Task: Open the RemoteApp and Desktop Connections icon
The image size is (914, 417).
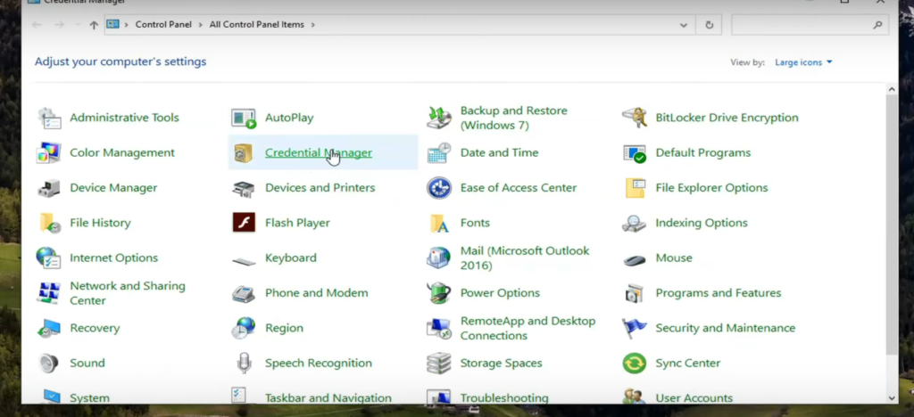Action: coord(438,328)
